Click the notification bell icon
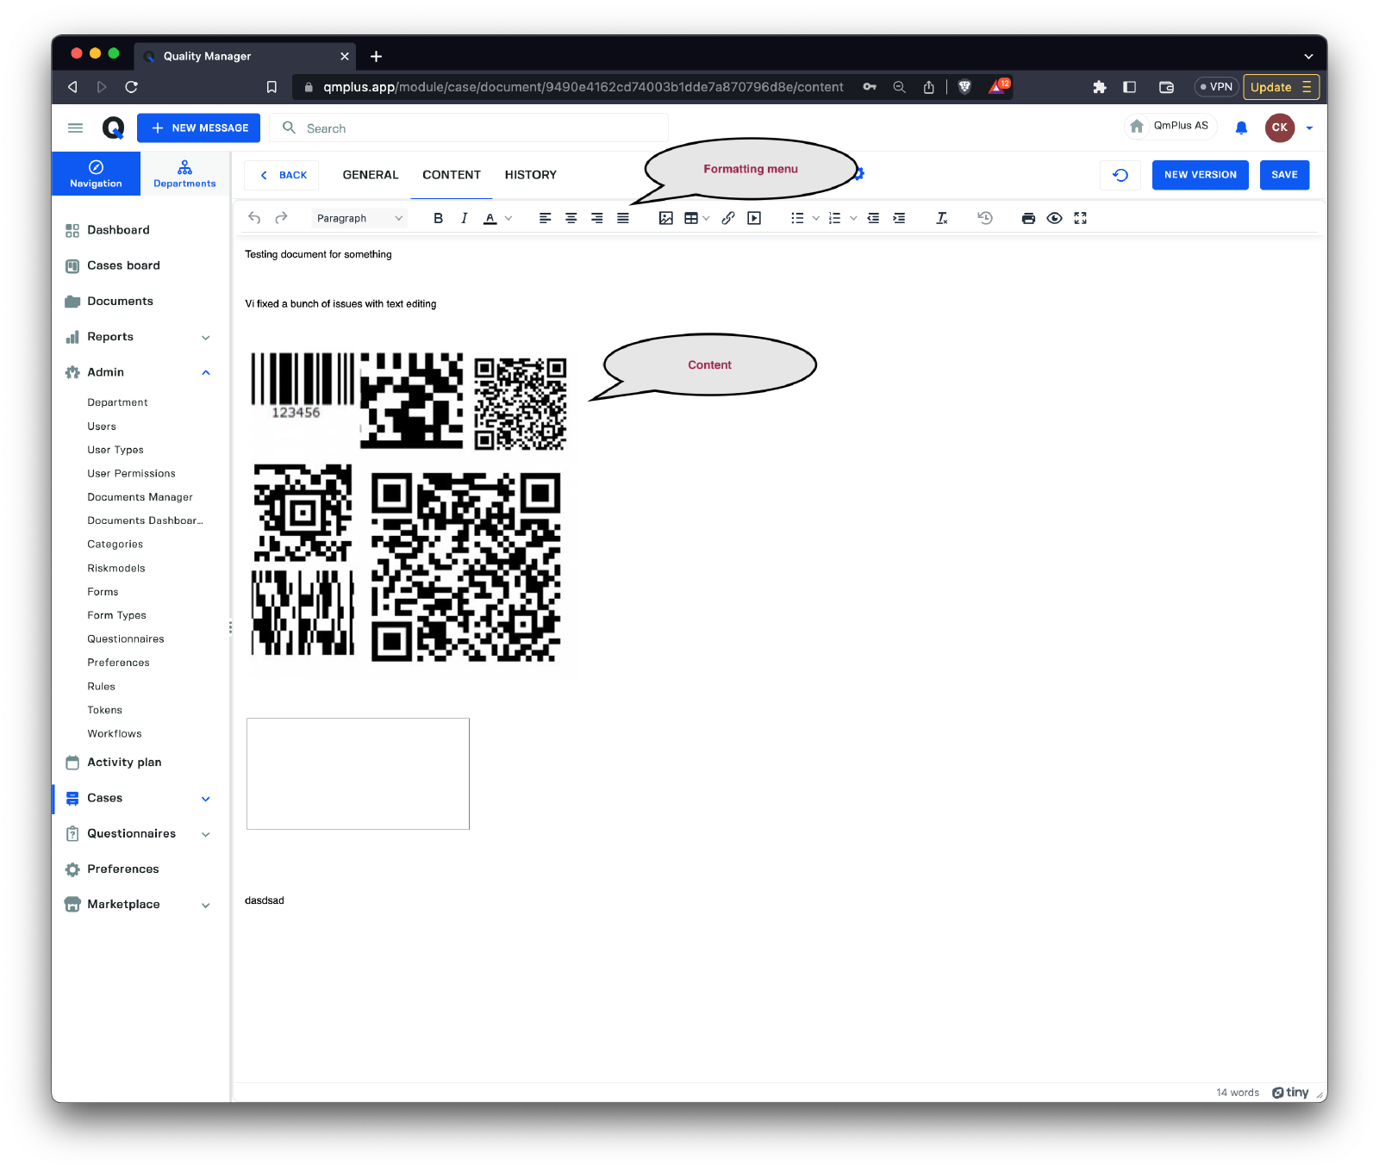Screen dimensions: 1379x1171 (1241, 128)
